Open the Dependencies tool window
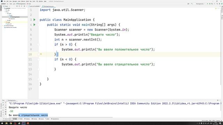Viewport: 223px width, 125px height. click(x=55, y=119)
